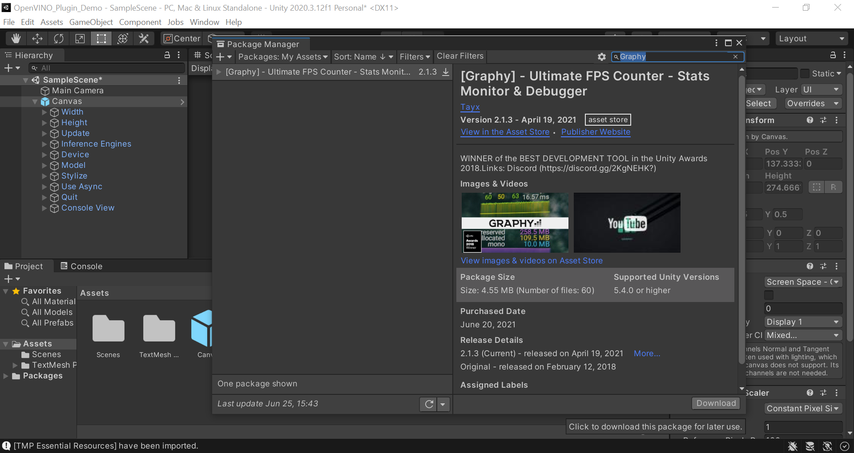Select the Hand tool in the toolbar
This screenshot has height=453, width=854.
(x=16, y=39)
